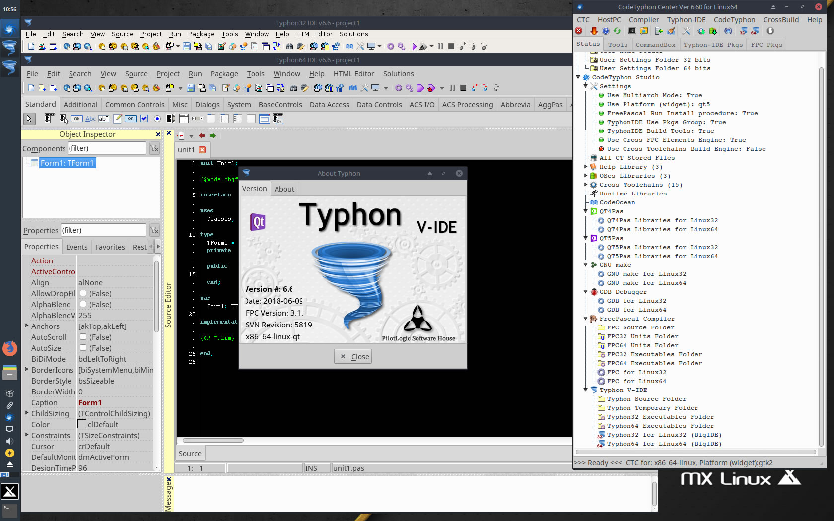Toggle AllowDropFiles checkbox in Object Inspector
This screenshot has width=834, height=521.
[83, 293]
